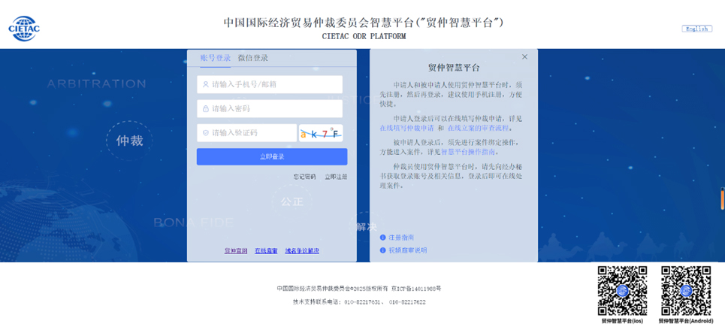The image size is (725, 327).
Task: Click the user icon in phone/email field
Action: pos(206,85)
